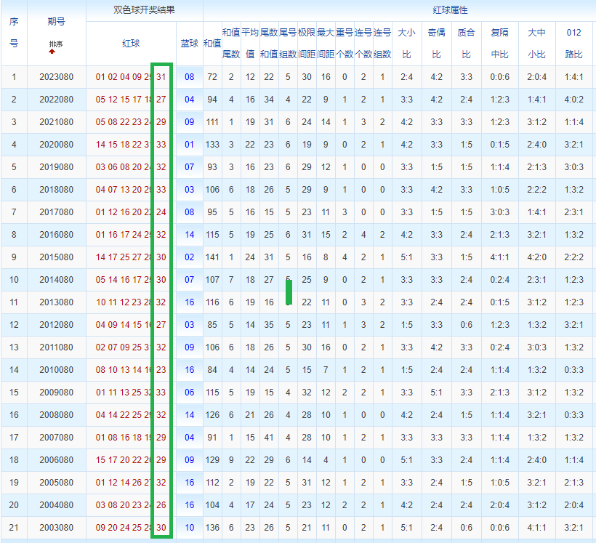Select issue 2008080 row number 16
The width and height of the screenshot is (596, 543).
[x=14, y=415]
